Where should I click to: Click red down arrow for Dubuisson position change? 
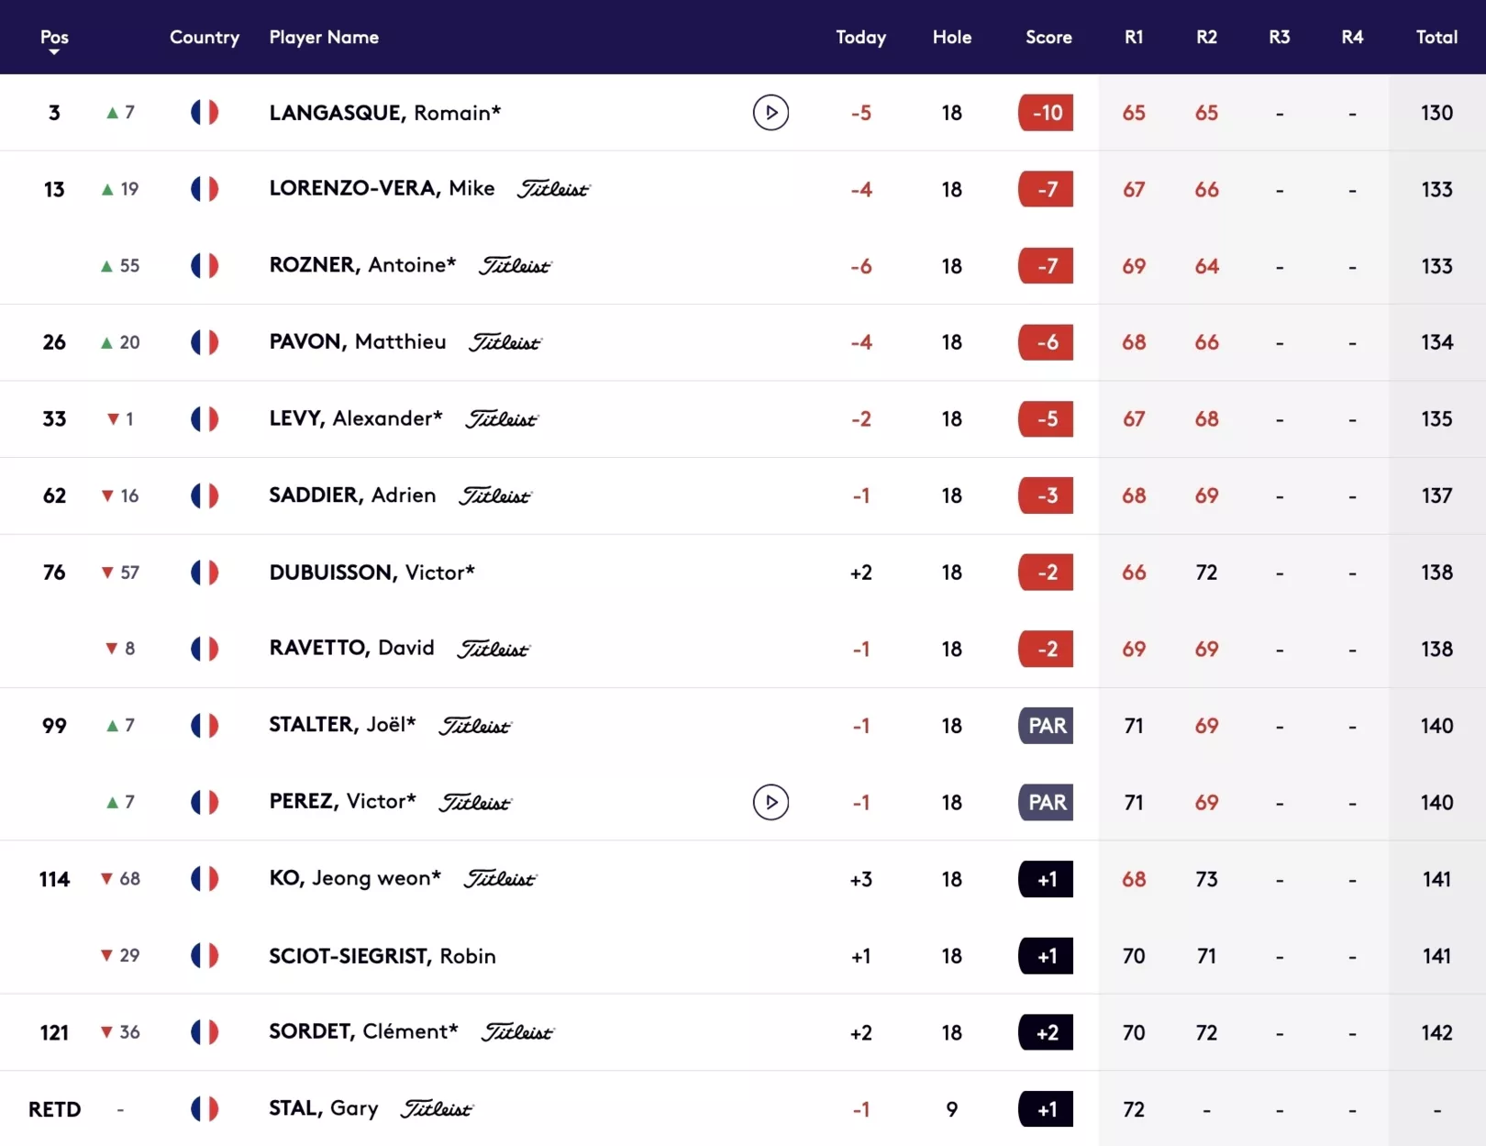click(x=107, y=573)
